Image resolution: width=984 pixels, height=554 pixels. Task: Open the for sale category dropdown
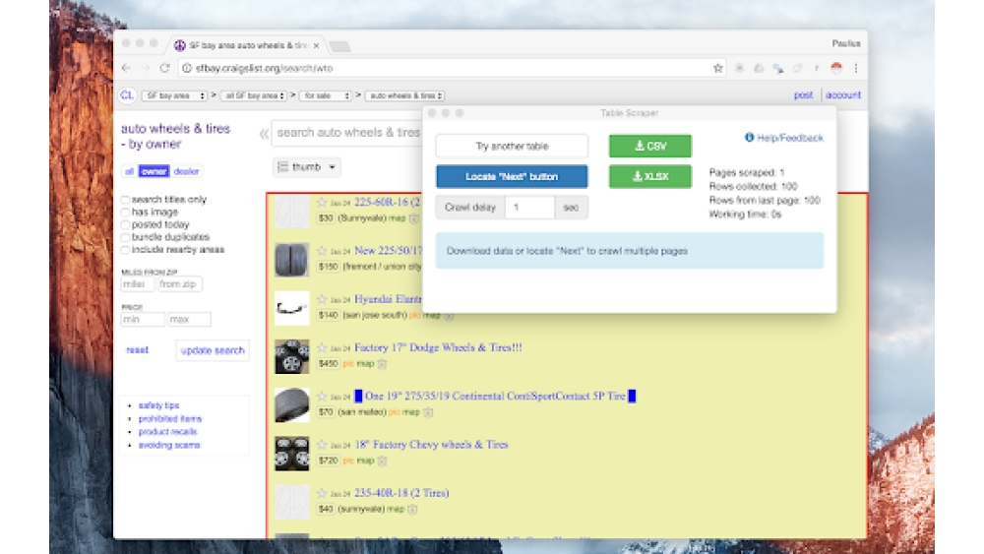pyautogui.click(x=325, y=95)
